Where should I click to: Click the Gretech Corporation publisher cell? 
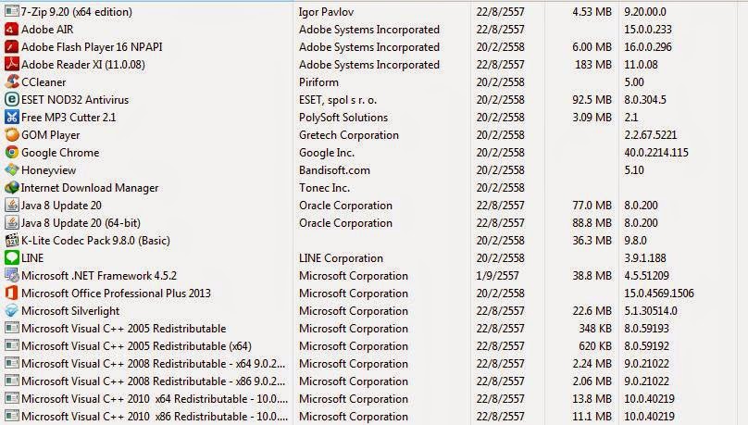coord(348,135)
